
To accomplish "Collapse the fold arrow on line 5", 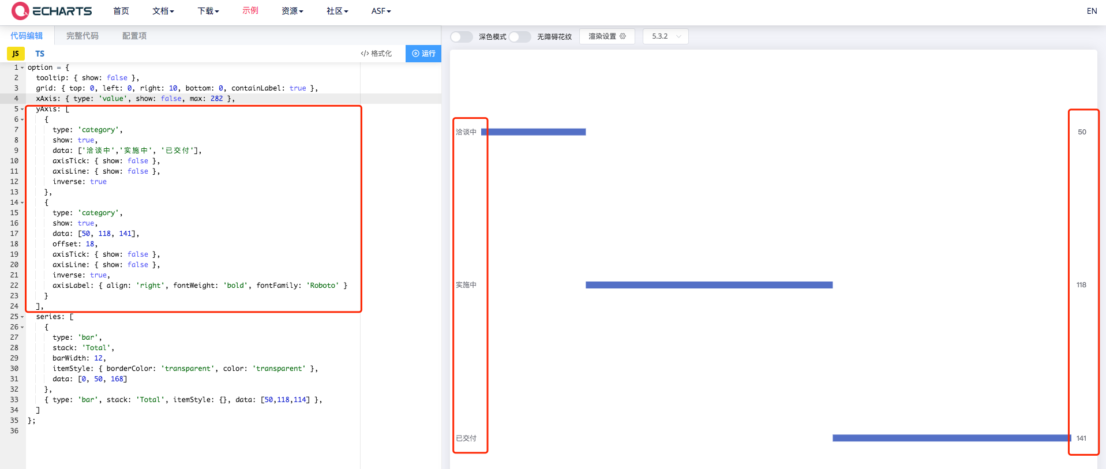I will (23, 109).
